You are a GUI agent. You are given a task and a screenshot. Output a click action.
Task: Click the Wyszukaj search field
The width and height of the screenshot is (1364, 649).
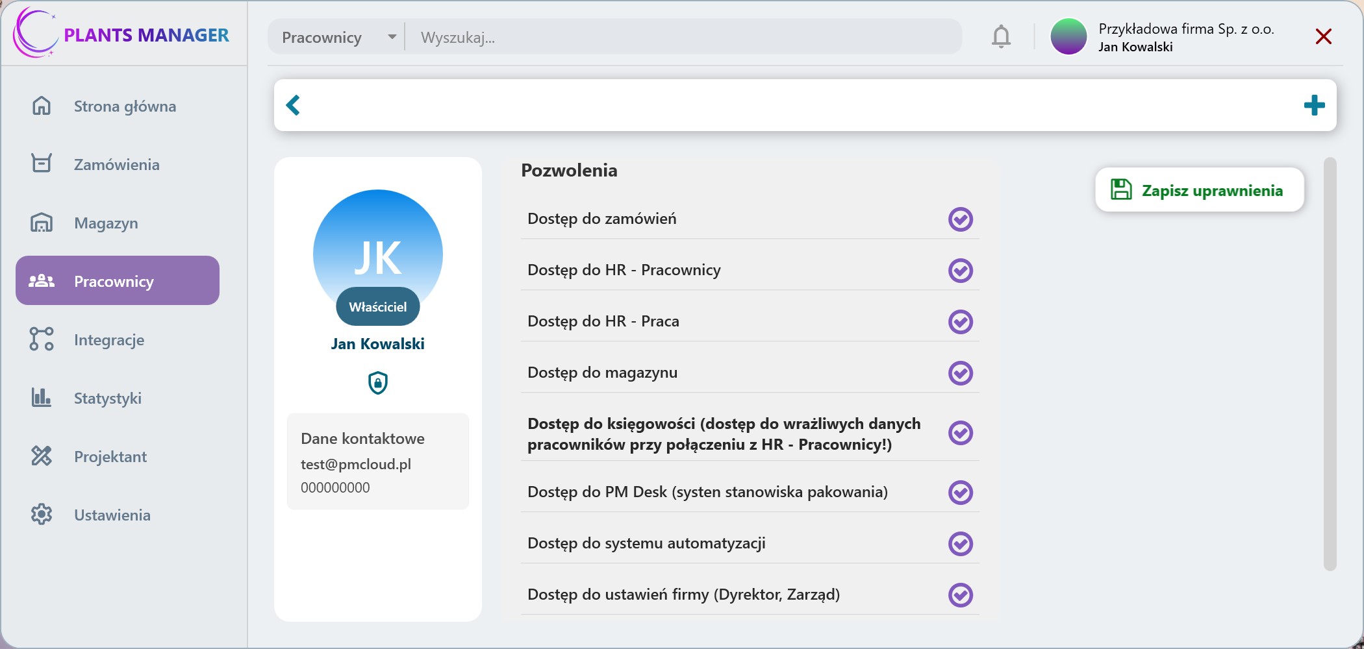point(682,37)
